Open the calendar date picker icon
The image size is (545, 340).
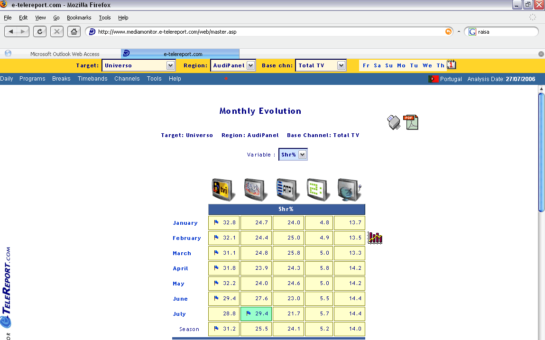pos(452,64)
